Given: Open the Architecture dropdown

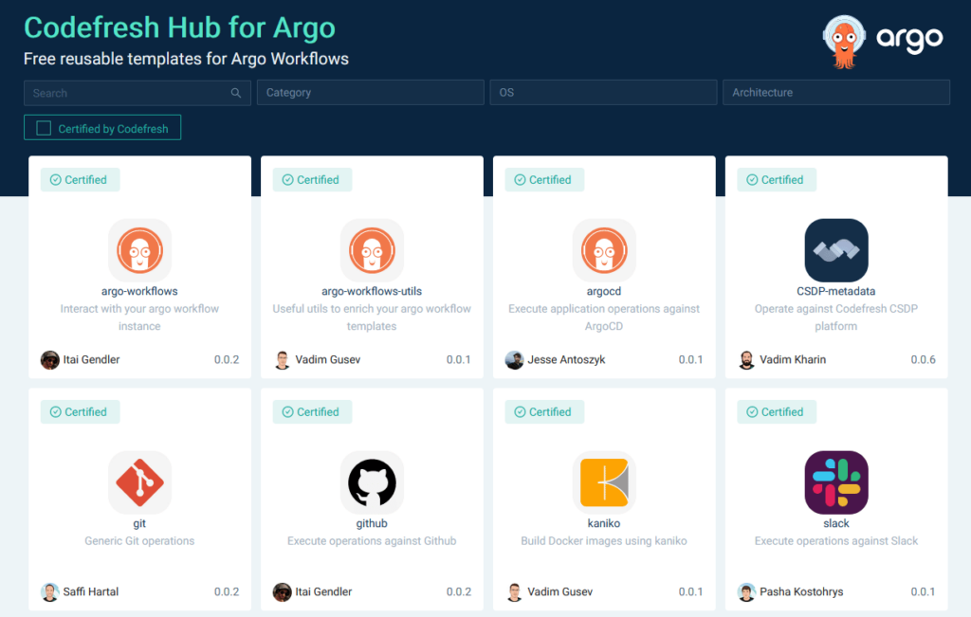Looking at the screenshot, I should pyautogui.click(x=835, y=92).
